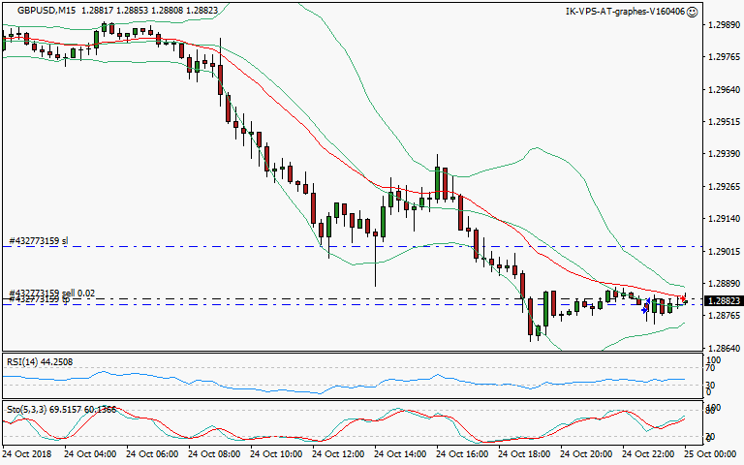Image resolution: width=744 pixels, height=465 pixels.
Task: Click the RSI(14) 44.2508 indicator label
Action: coord(40,362)
